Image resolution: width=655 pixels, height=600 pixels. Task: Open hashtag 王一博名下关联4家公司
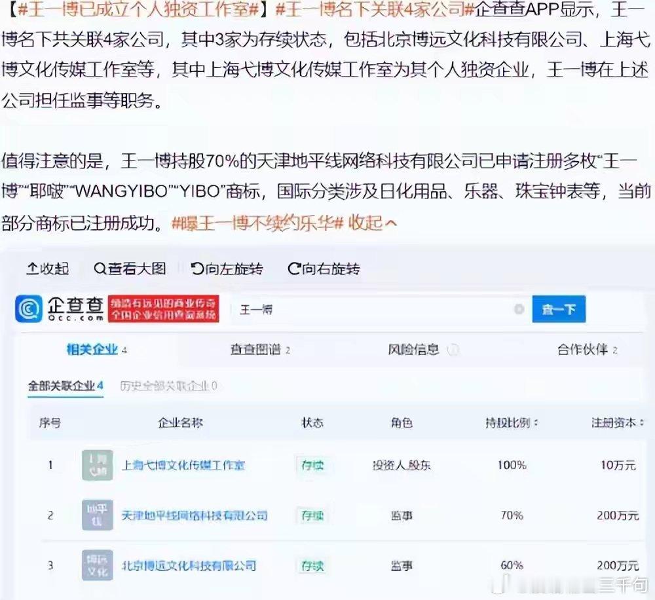375,9
